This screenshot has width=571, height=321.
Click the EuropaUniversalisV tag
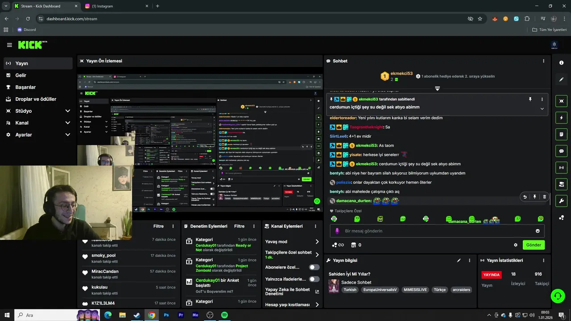(x=380, y=290)
